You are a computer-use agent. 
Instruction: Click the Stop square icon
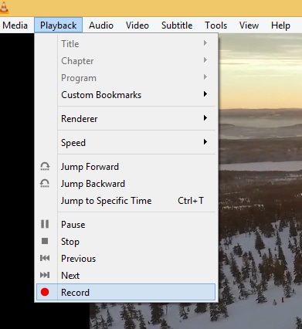[45, 241]
